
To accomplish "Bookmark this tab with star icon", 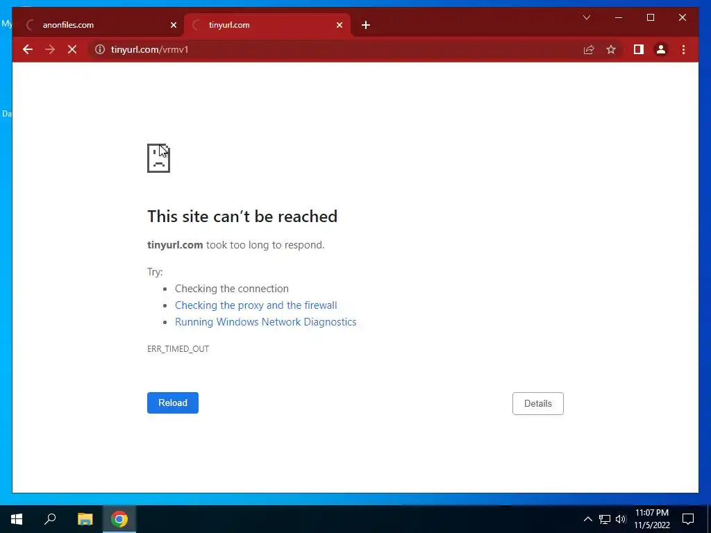I will [611, 49].
